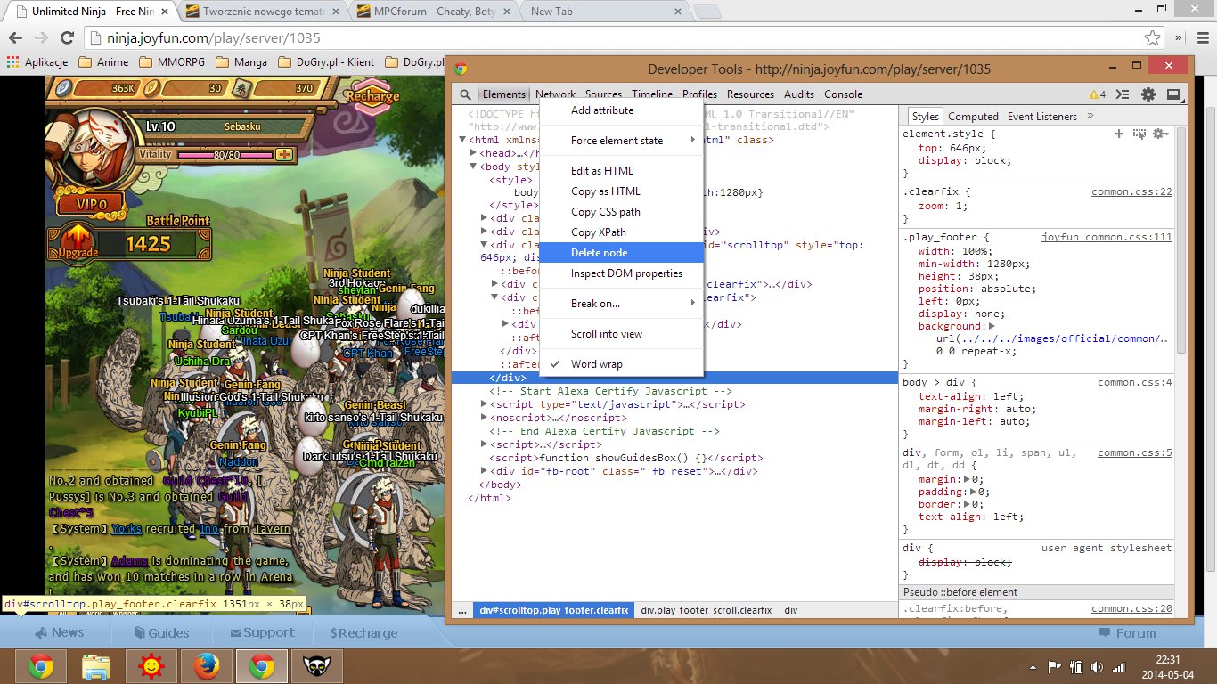The height and width of the screenshot is (684, 1217).
Task: Click div.play_footer_scroll.clearfix breadcrumb
Action: [707, 610]
